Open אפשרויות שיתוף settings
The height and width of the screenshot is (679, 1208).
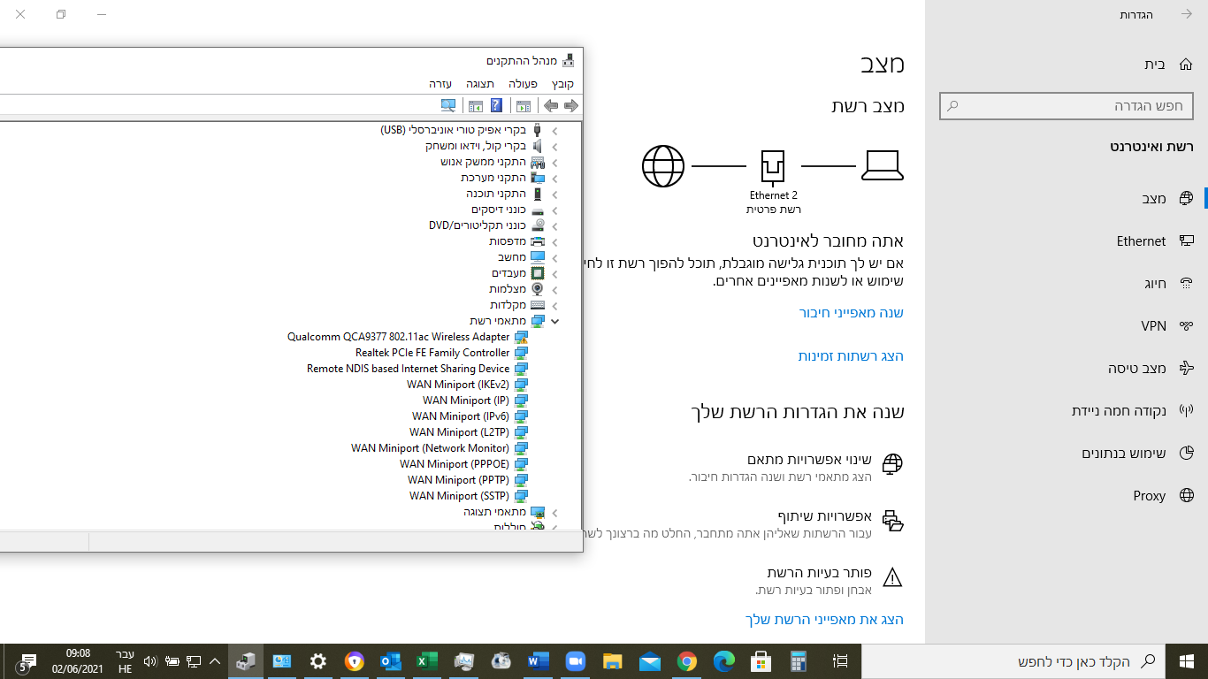[745, 524]
